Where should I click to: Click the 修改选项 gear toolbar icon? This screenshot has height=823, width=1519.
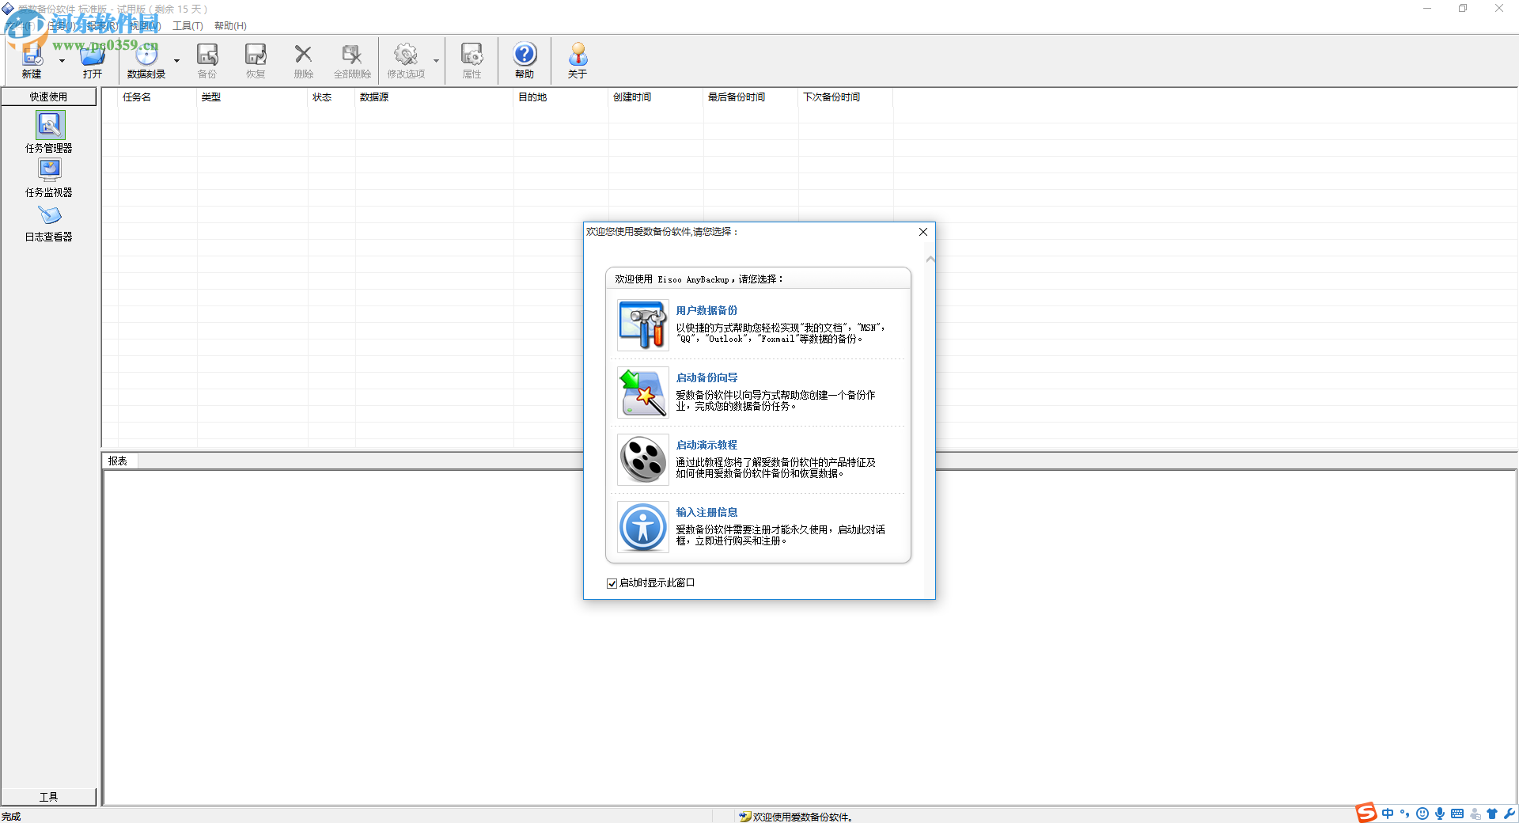[x=406, y=55]
